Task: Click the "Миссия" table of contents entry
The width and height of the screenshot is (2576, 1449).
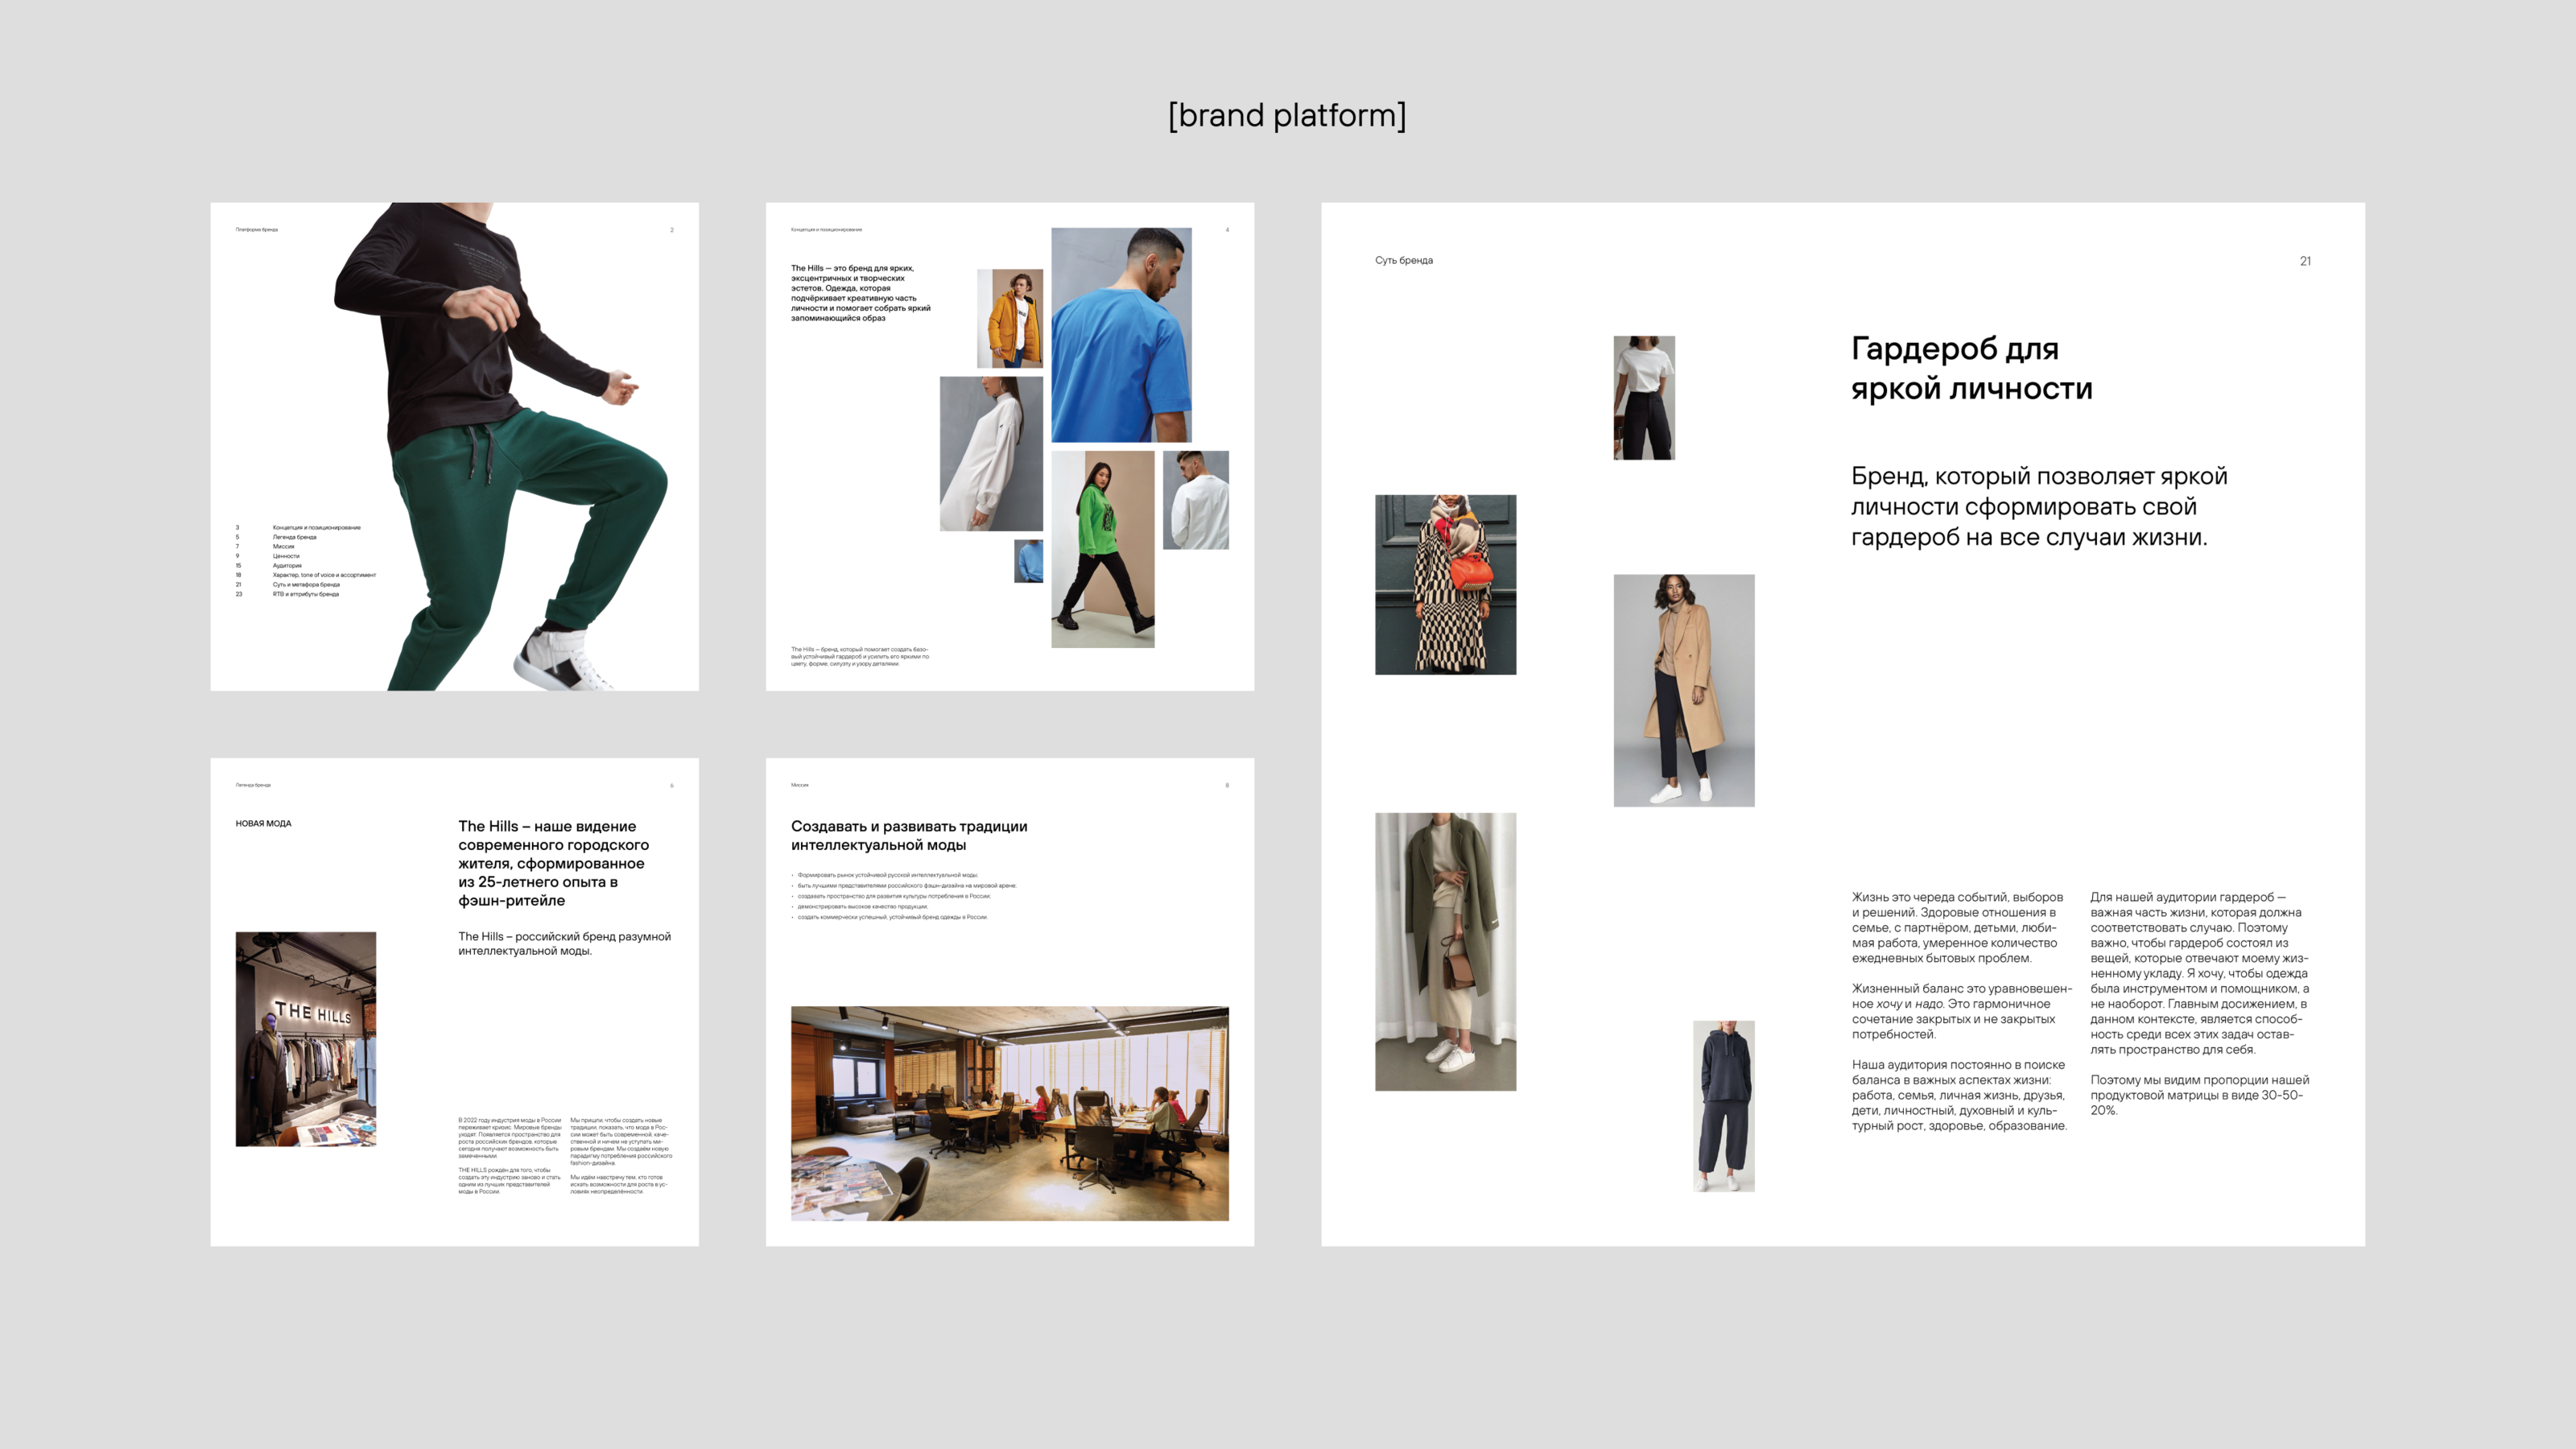Action: click(283, 546)
